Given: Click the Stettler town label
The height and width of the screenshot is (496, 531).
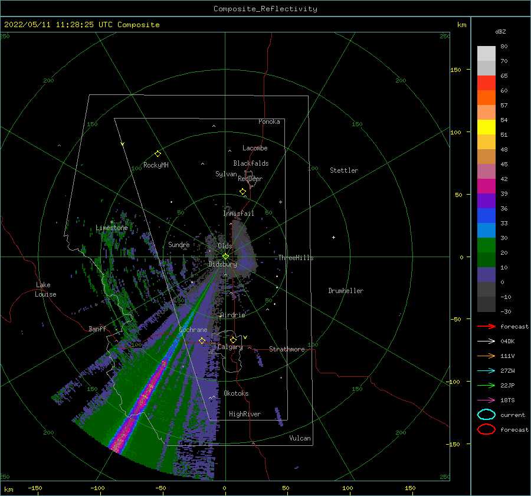Looking at the screenshot, I should (344, 170).
